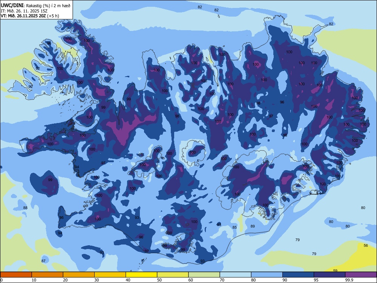Choose the medium blue 90–95 legend swatch
The width and height of the screenshot is (377, 283).
(298, 275)
